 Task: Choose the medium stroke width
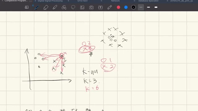click(148, 7)
